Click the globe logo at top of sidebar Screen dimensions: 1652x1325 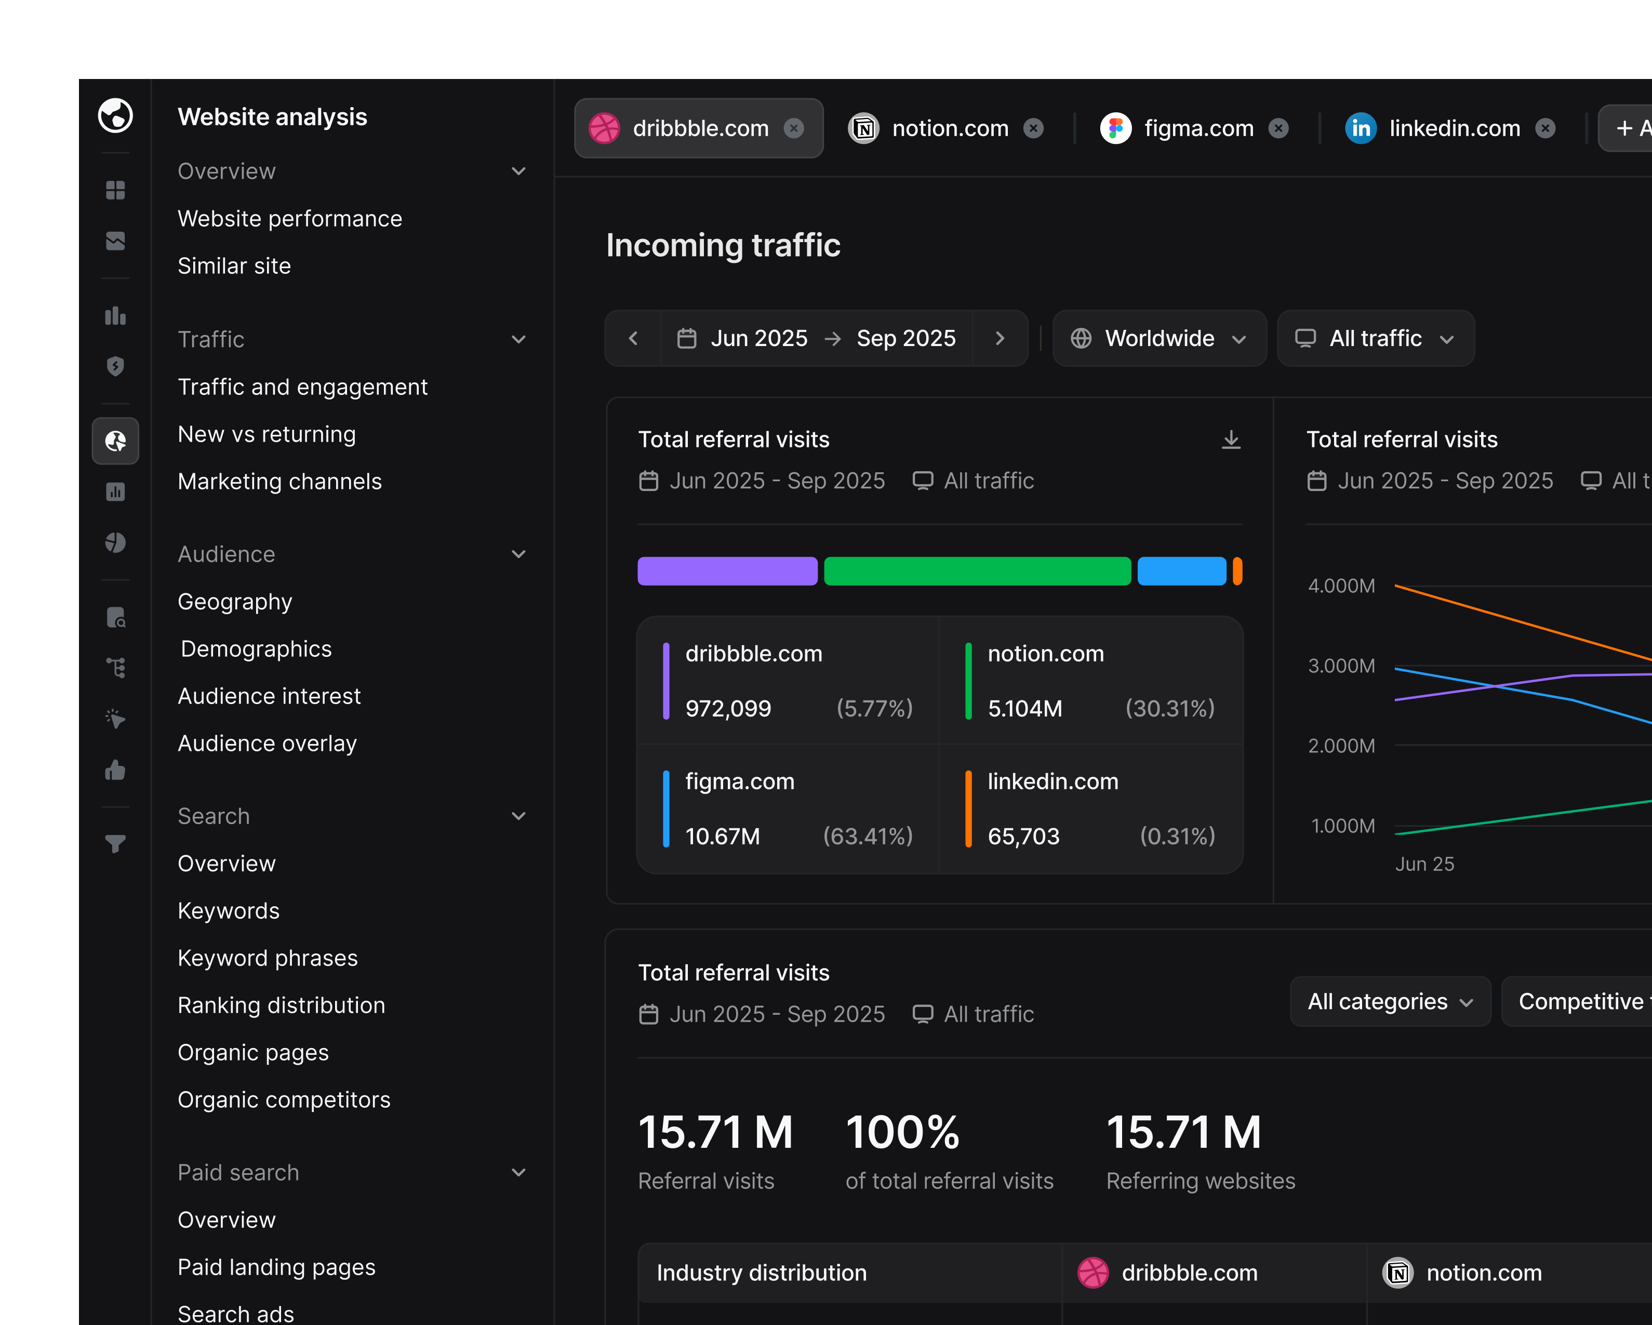point(116,116)
